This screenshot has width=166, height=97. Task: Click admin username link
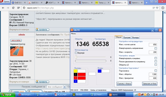22,35
